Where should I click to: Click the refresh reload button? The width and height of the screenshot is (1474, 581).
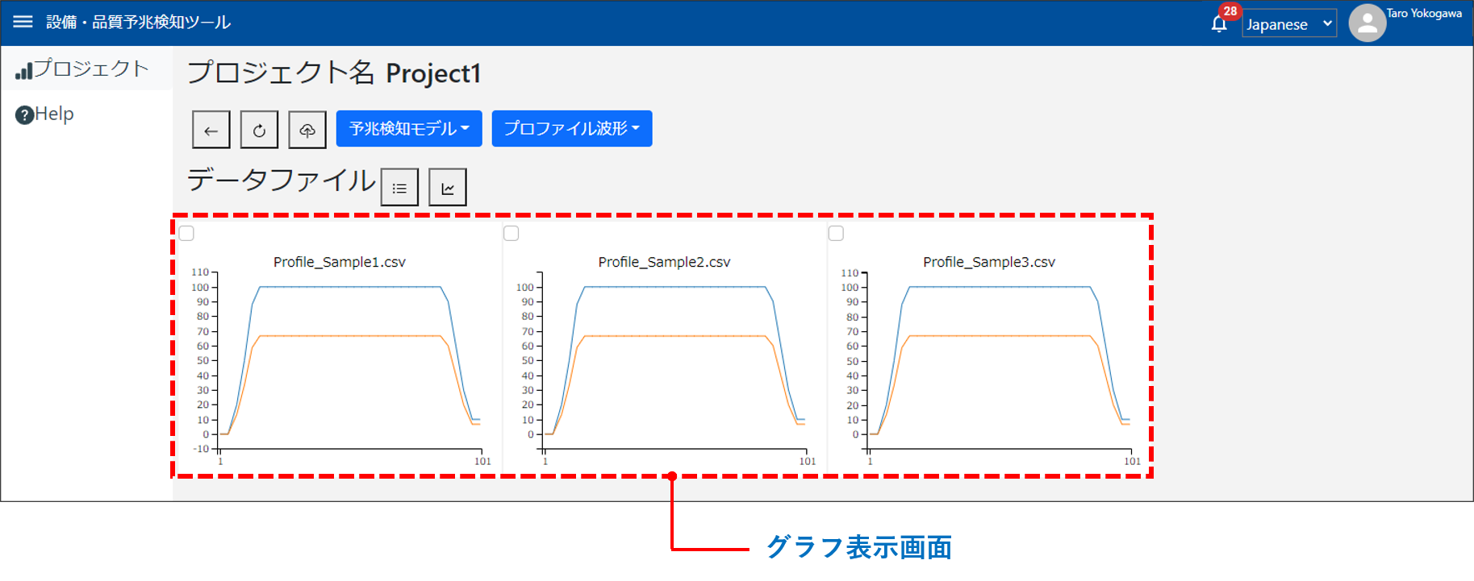(259, 130)
